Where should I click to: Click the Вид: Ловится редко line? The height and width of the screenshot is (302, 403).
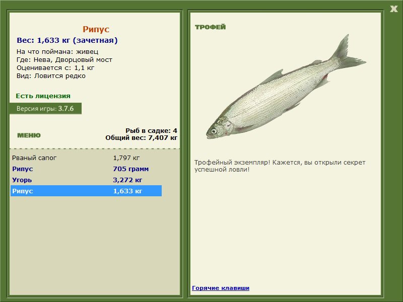pos(51,76)
